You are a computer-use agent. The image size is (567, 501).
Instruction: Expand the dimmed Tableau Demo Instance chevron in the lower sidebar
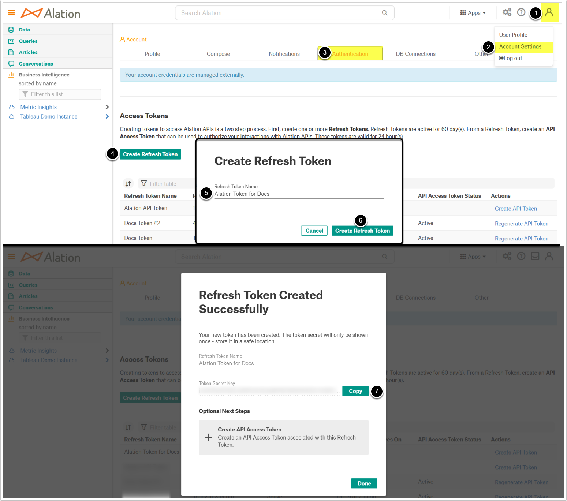point(107,360)
